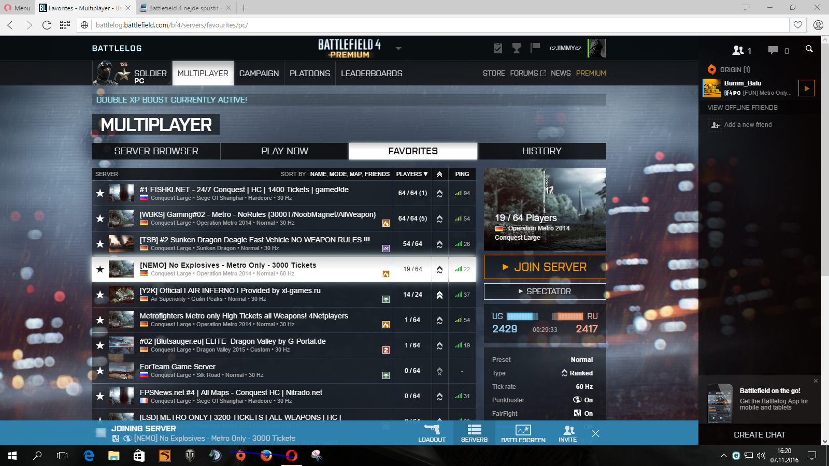Go back with the browser back arrow

(x=10, y=25)
